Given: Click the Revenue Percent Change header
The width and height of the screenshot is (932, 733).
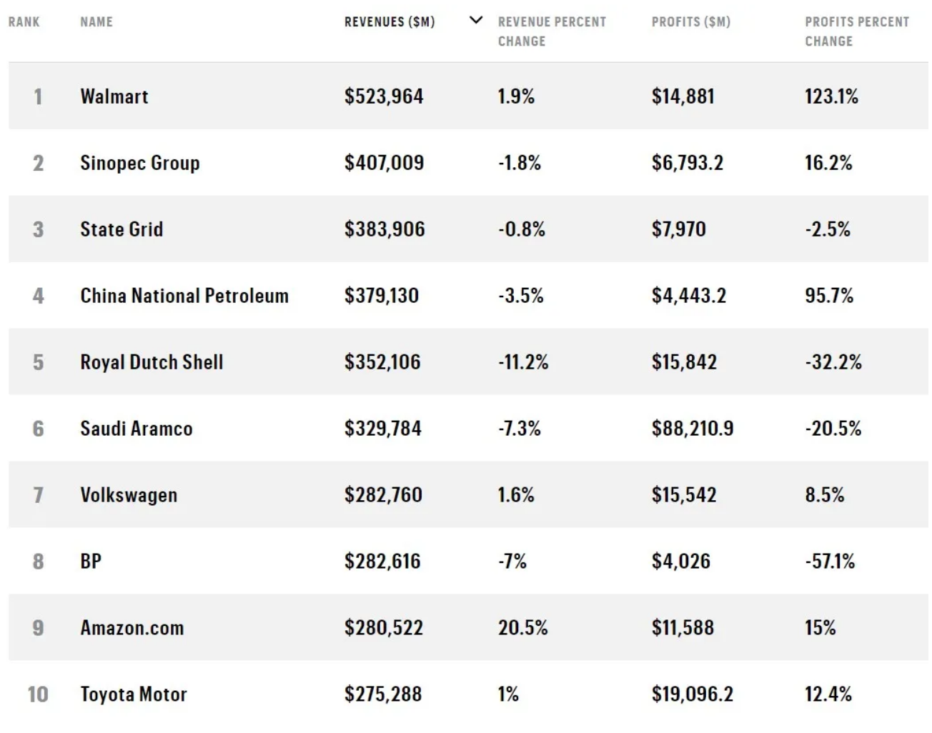Looking at the screenshot, I should tap(552, 31).
